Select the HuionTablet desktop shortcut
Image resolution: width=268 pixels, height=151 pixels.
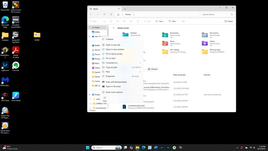pyautogui.click(x=16, y=95)
